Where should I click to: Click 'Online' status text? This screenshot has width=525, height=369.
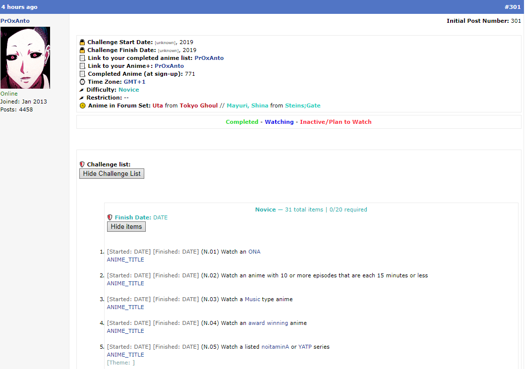pos(9,94)
